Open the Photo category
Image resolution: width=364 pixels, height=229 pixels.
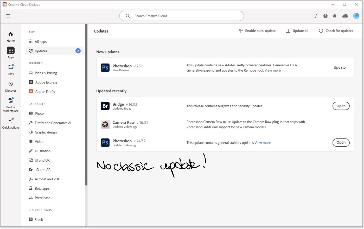tap(36, 113)
